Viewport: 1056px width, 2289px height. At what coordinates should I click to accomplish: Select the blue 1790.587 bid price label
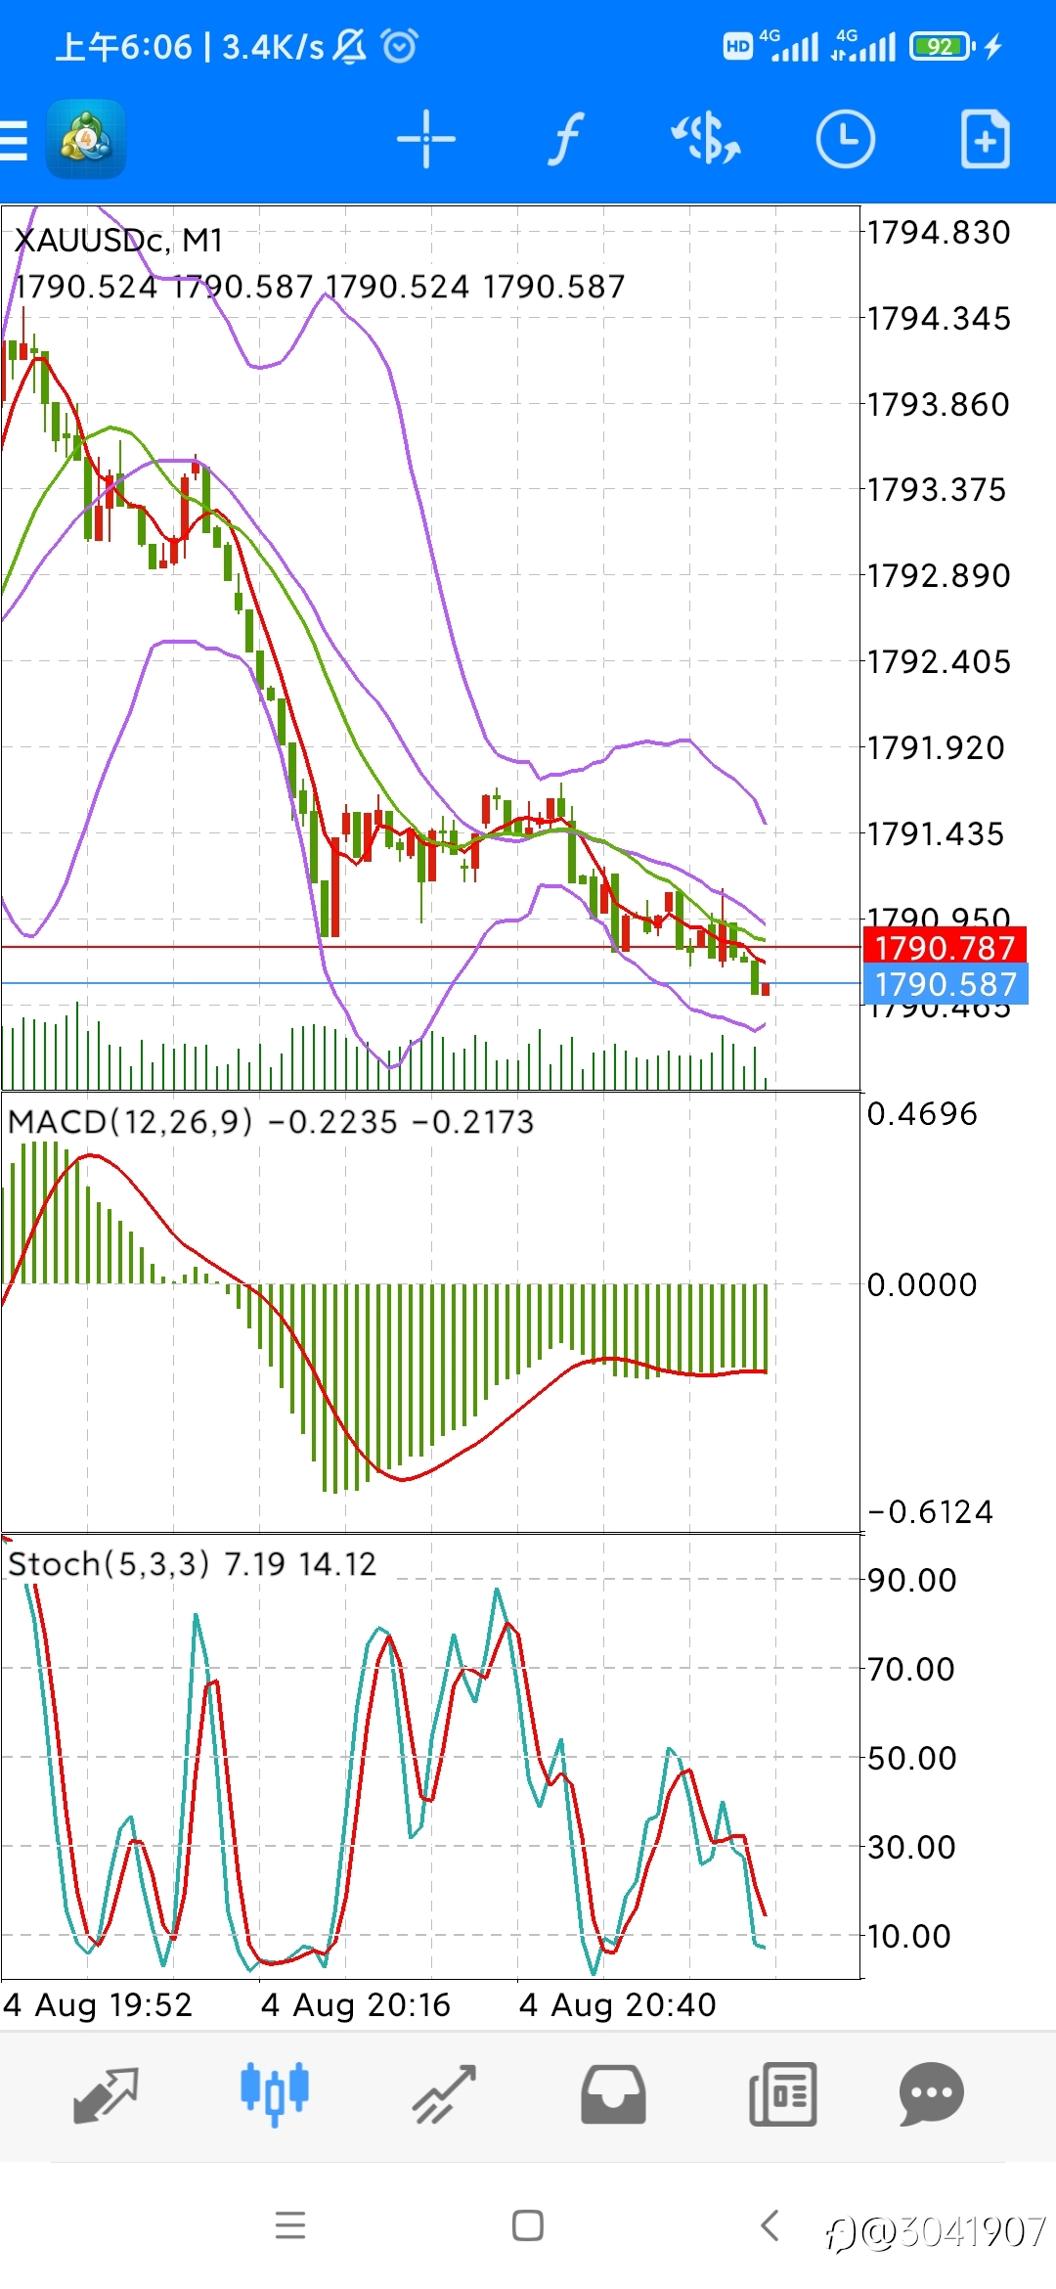pos(945,984)
